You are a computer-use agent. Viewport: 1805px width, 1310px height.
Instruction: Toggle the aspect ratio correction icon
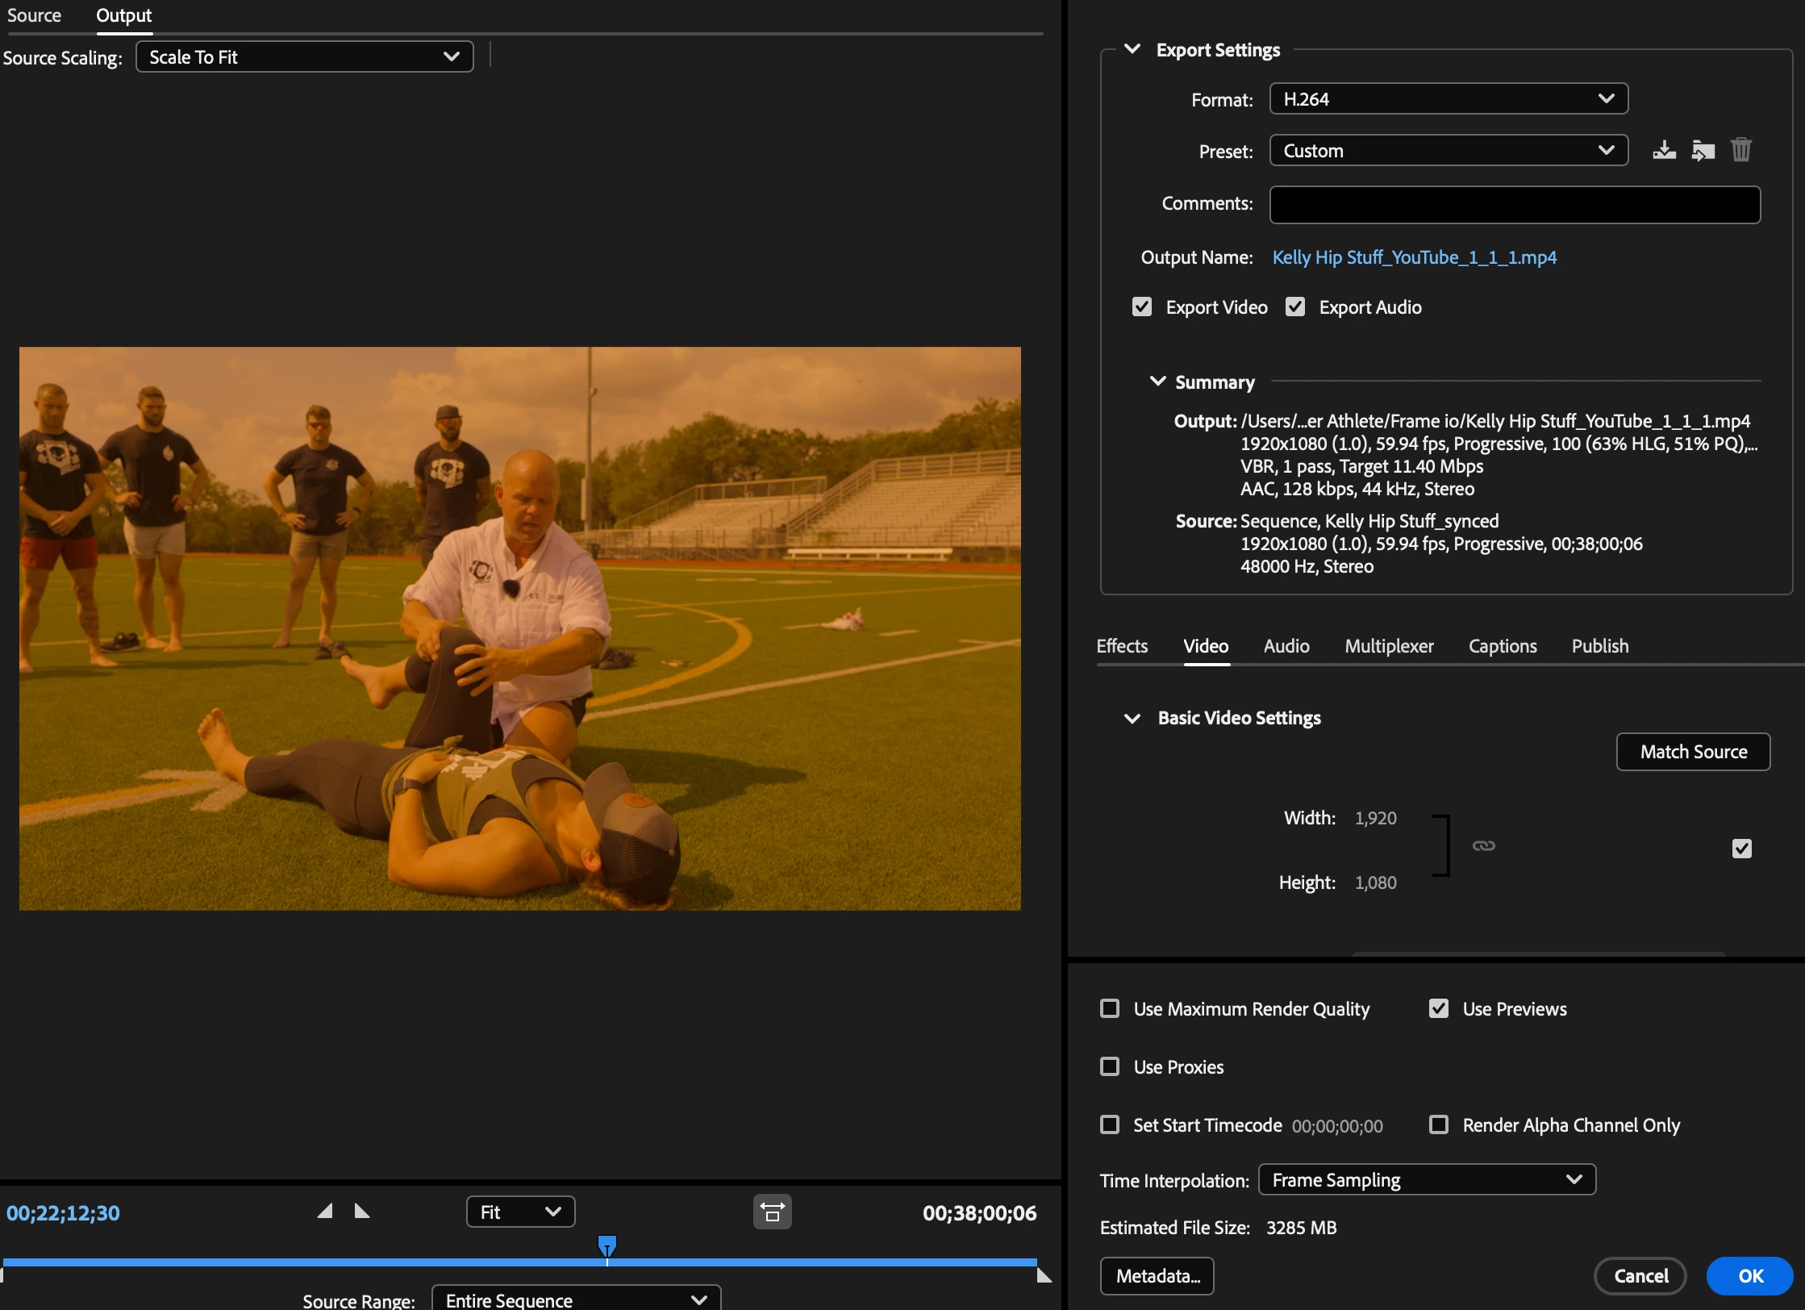click(x=772, y=1212)
